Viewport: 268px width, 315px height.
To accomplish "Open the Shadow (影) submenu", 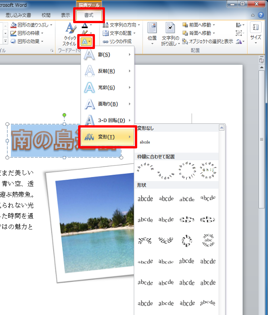I will pos(107,54).
